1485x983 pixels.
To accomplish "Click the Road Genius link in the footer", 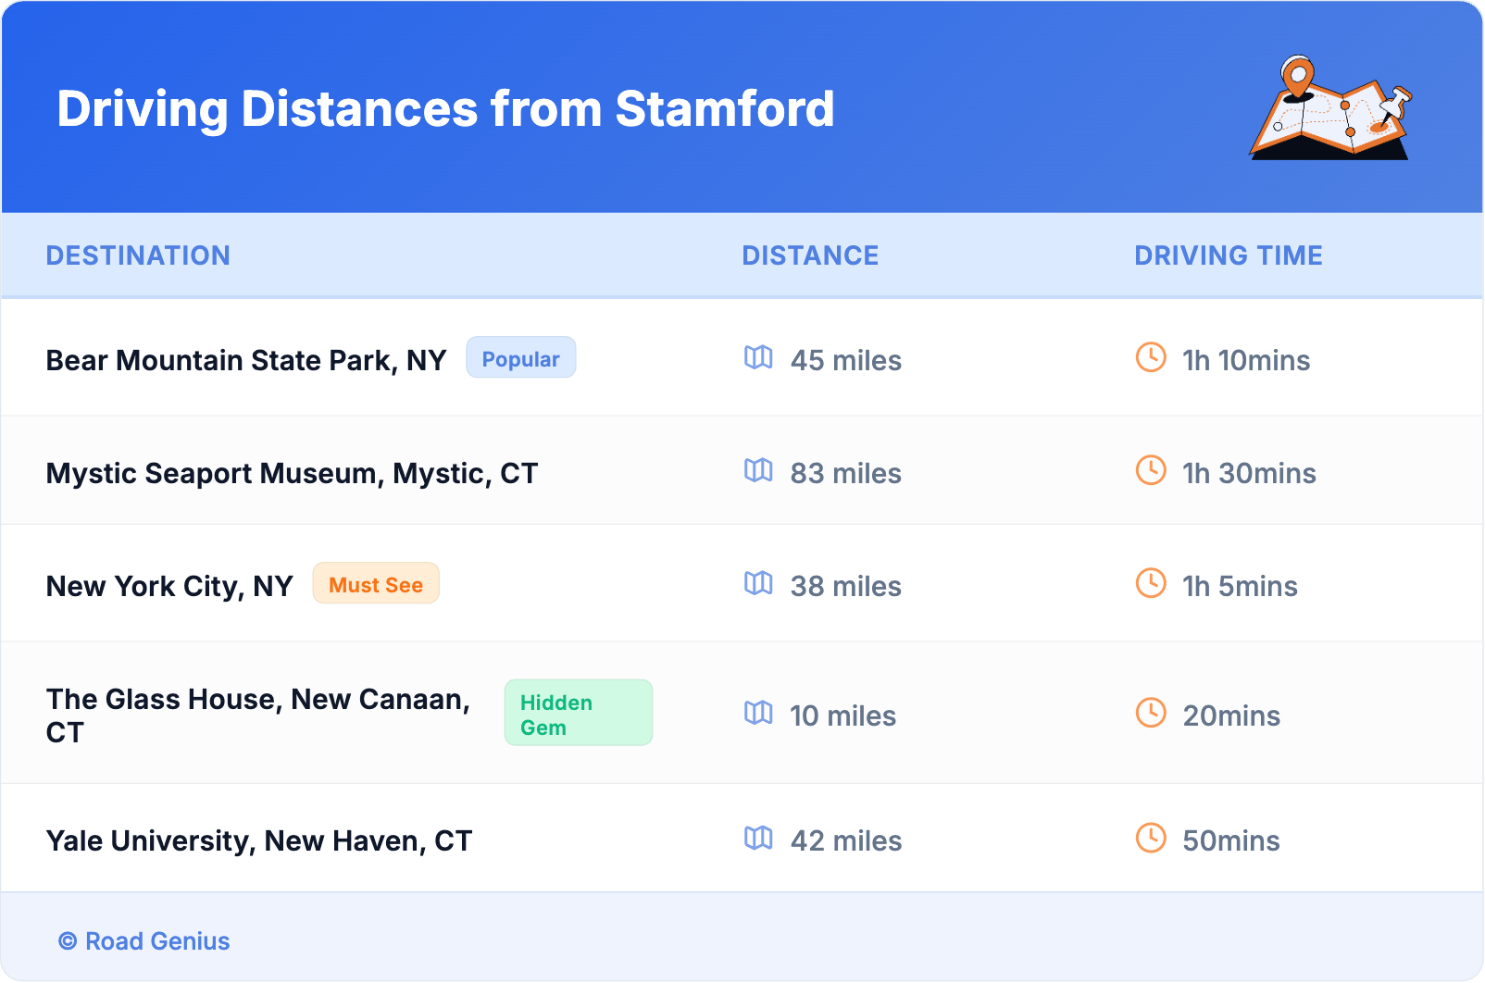I will 156,941.
